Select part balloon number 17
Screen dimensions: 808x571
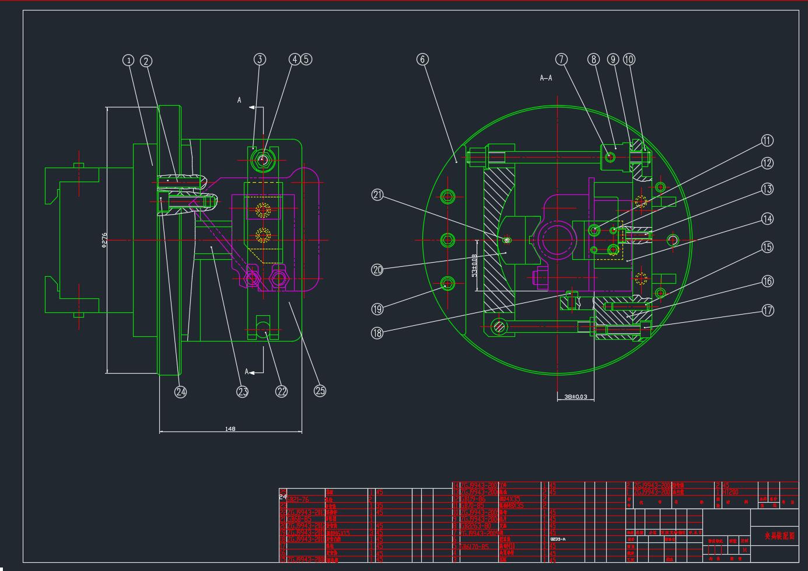point(768,310)
